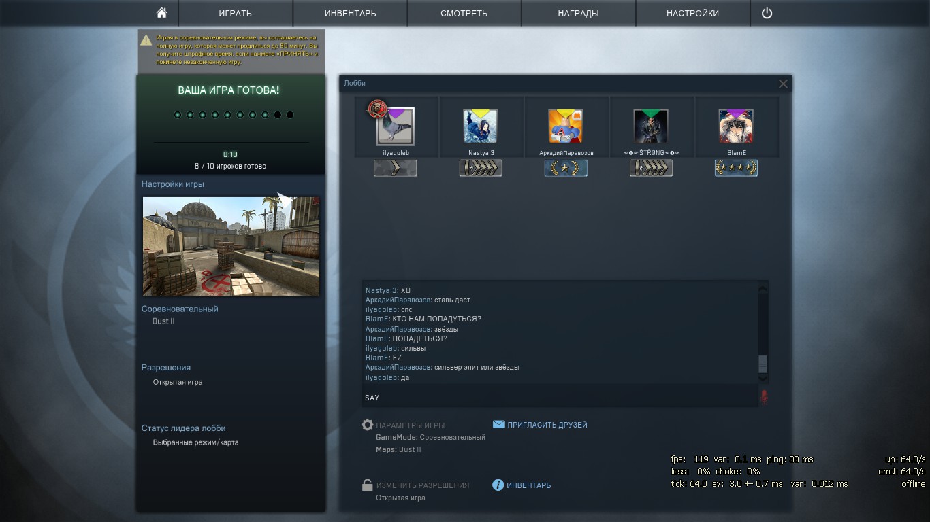930x522 pixels.
Task: Click the "8 / 10 игроков готово" status
Action: 230,166
